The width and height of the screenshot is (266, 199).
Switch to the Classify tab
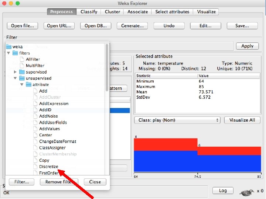click(x=89, y=12)
